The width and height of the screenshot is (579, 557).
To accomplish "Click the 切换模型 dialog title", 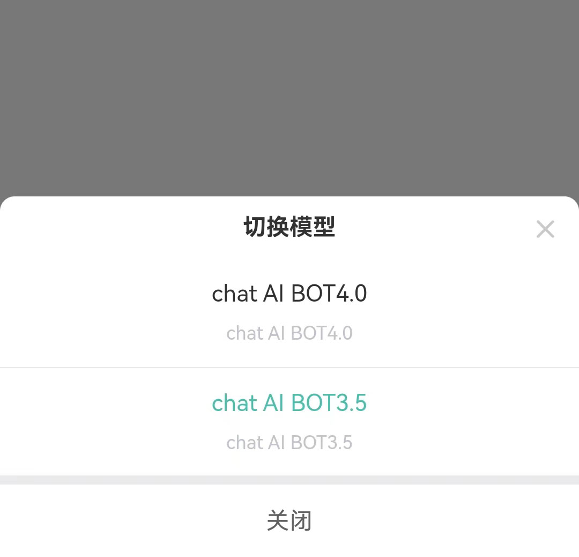I will [x=289, y=228].
